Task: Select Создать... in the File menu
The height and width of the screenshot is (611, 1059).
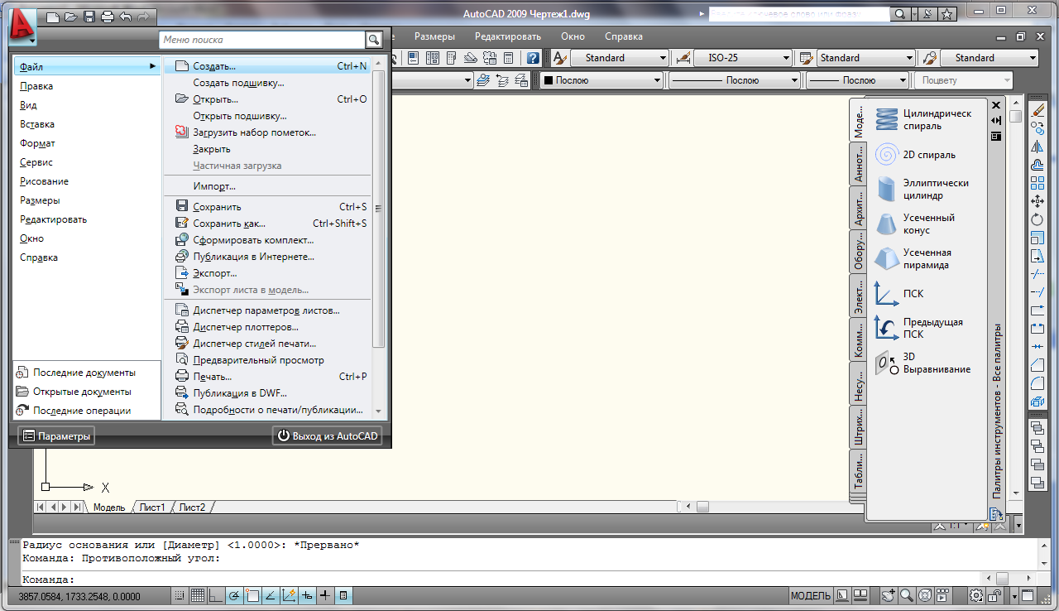Action: pyautogui.click(x=268, y=66)
